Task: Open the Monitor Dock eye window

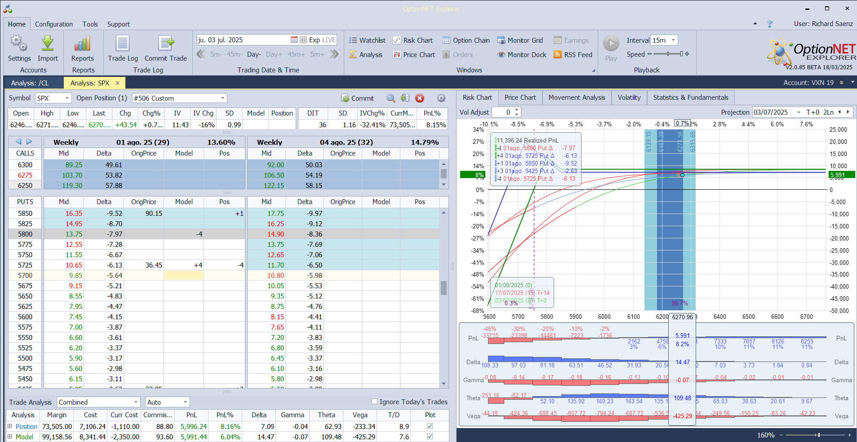Action: 522,55
